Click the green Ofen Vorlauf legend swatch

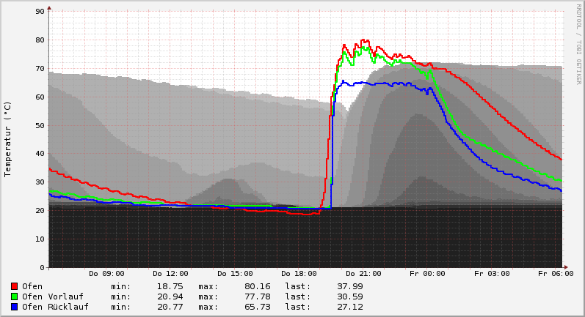point(14,297)
